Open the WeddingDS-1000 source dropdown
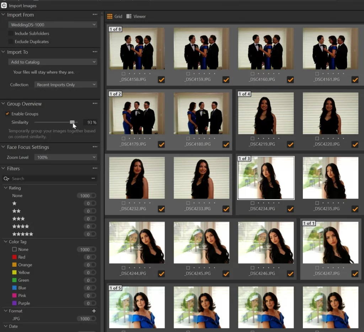 coord(53,24)
